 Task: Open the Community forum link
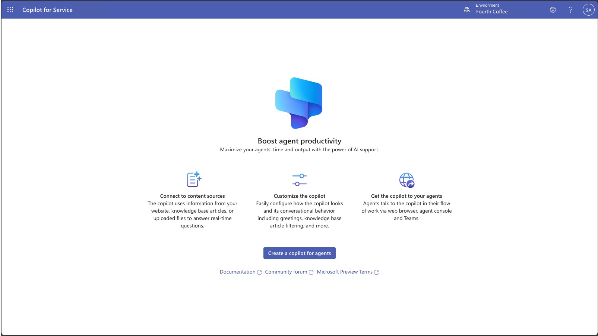(286, 272)
